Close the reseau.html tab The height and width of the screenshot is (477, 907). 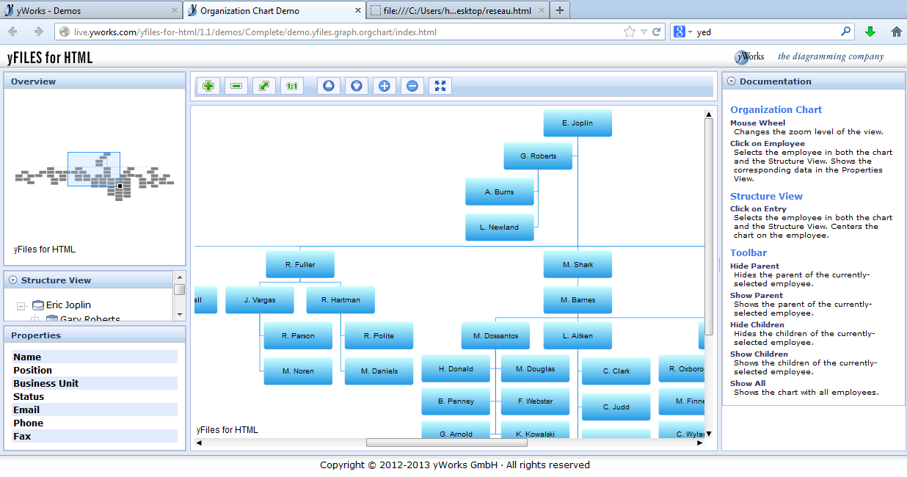(x=542, y=11)
